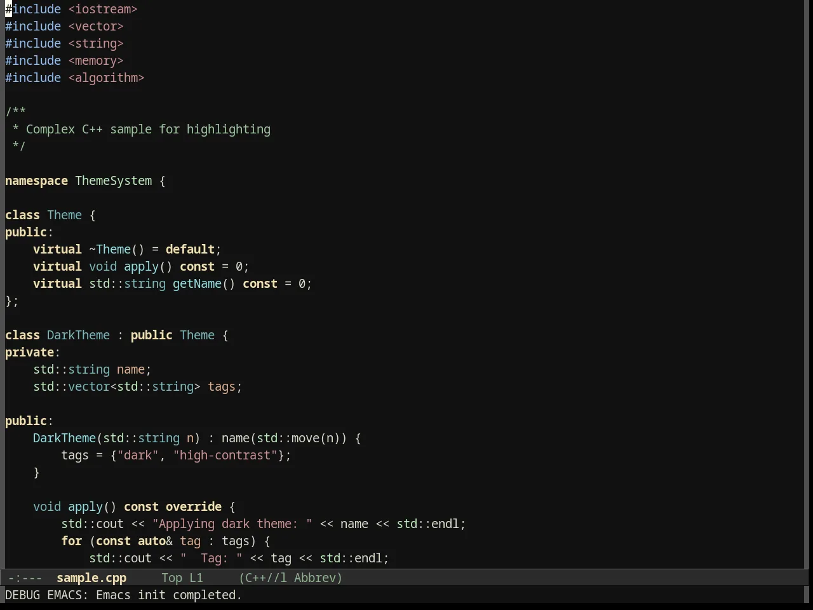Click the 'DEBUG EMACS: Emacs init completed.' message
This screenshot has height=610, width=813.
pos(123,595)
